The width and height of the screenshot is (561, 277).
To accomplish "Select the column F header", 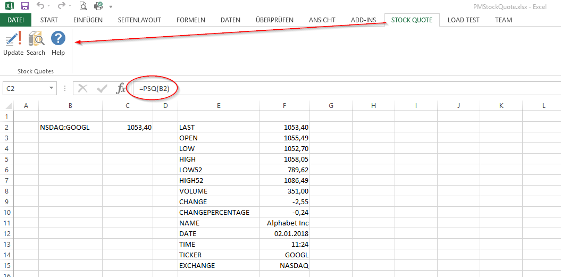I will 284,106.
